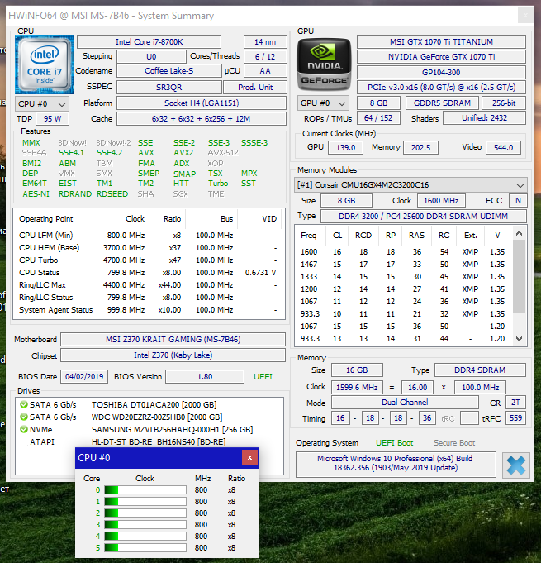Click scroll-down arrow in memory timings table

pyautogui.click(x=520, y=339)
